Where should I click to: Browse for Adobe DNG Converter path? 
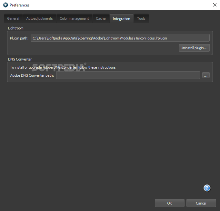(x=206, y=75)
